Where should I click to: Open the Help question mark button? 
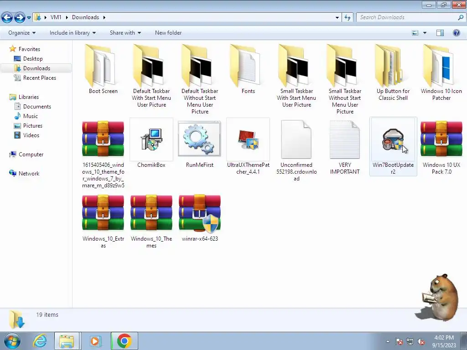[456, 33]
